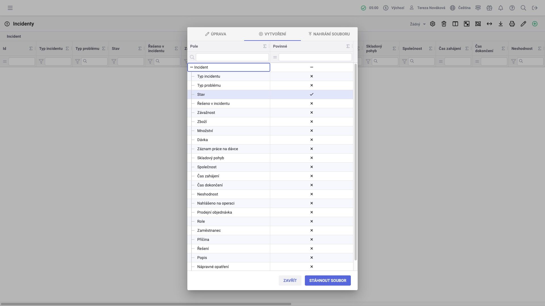Click the pencil edit icon in toolbar
This screenshot has height=306, width=545.
coord(523,24)
